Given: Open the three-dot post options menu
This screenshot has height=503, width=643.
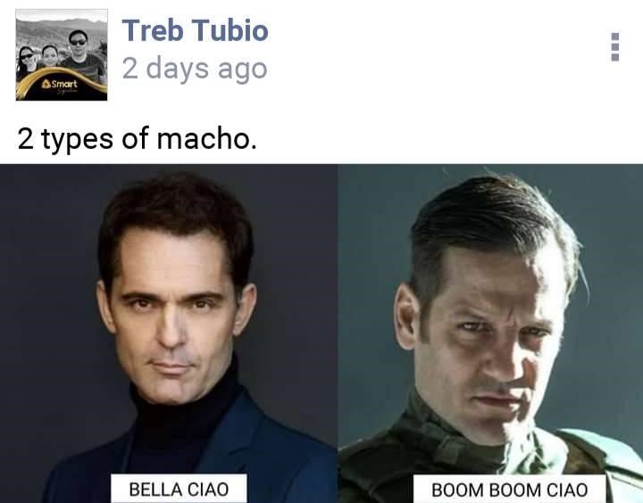Looking at the screenshot, I should 614,46.
